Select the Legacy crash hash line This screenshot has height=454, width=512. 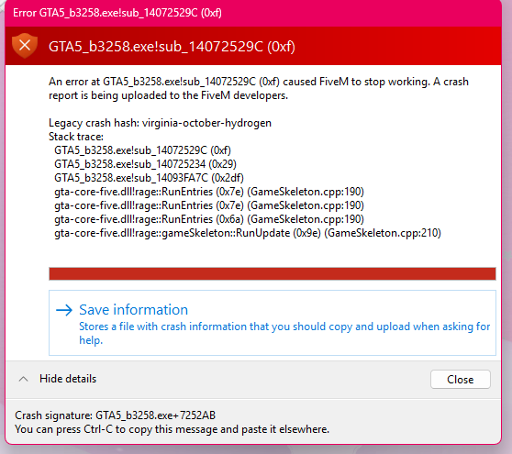(x=160, y=123)
